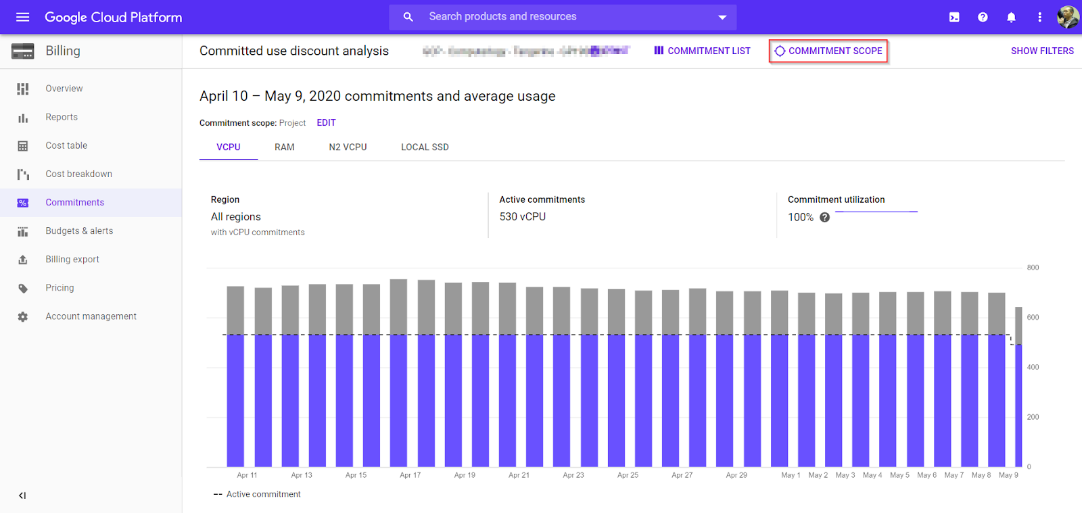Switch to the RAM tab
Image resolution: width=1082 pixels, height=513 pixels.
point(285,147)
